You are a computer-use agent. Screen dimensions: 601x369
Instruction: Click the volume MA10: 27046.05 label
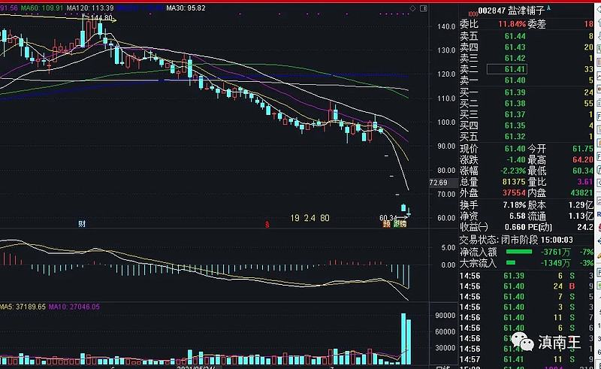[x=74, y=307]
